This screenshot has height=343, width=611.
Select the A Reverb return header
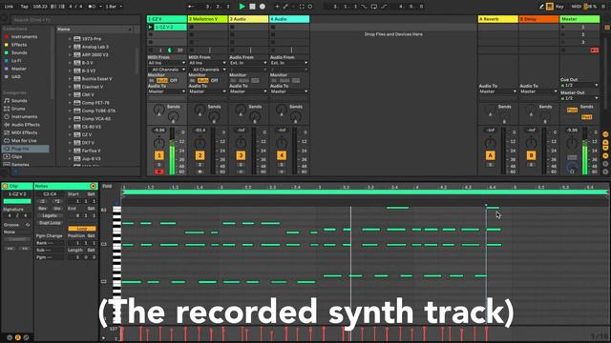click(498, 19)
